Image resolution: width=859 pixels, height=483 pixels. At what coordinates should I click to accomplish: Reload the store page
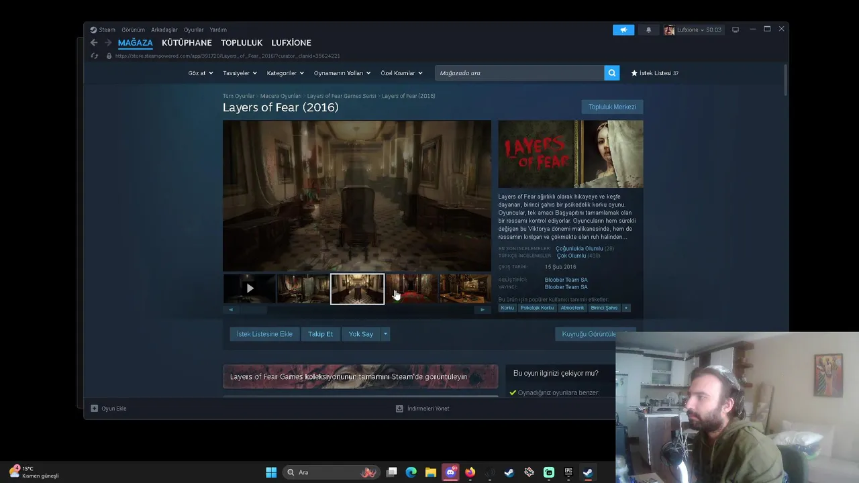coord(95,56)
